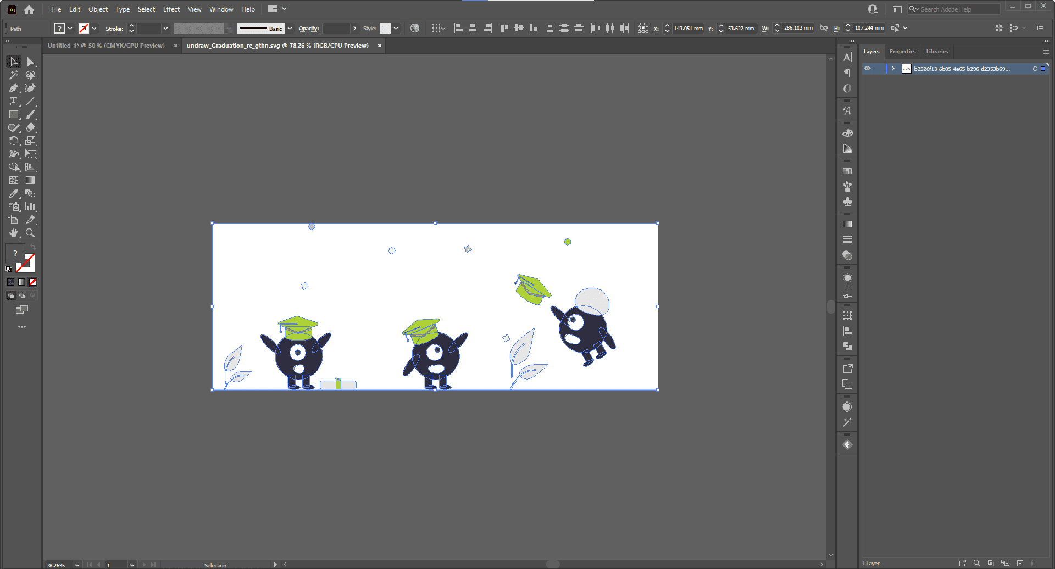Select the Hand tool
Image resolution: width=1055 pixels, height=569 pixels.
[14, 233]
